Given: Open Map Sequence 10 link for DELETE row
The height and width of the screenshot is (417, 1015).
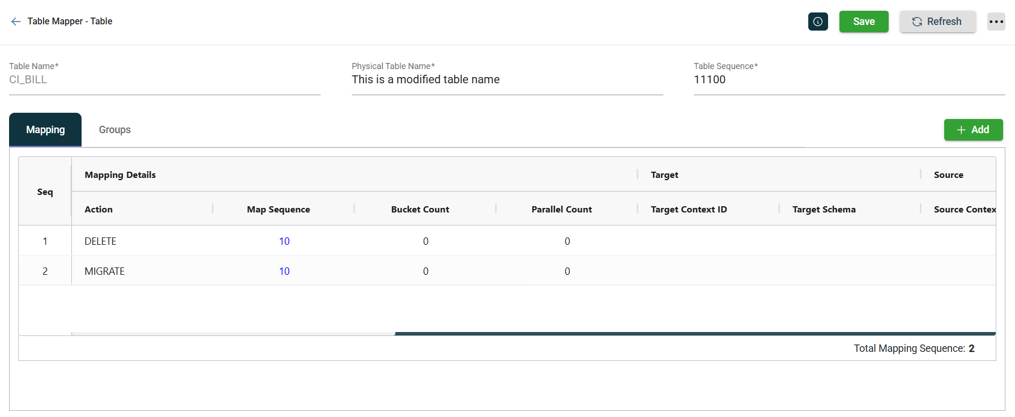Looking at the screenshot, I should (284, 241).
